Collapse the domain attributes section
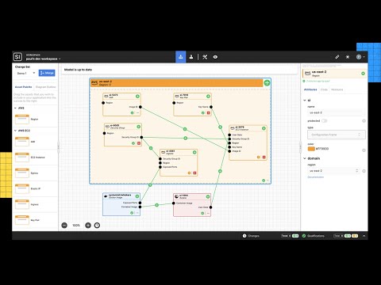Viewport: 381px width, 285px height. pos(305,158)
